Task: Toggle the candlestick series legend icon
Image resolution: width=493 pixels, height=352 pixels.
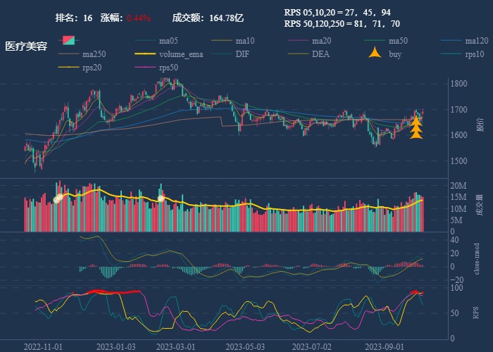Action: click(69, 40)
